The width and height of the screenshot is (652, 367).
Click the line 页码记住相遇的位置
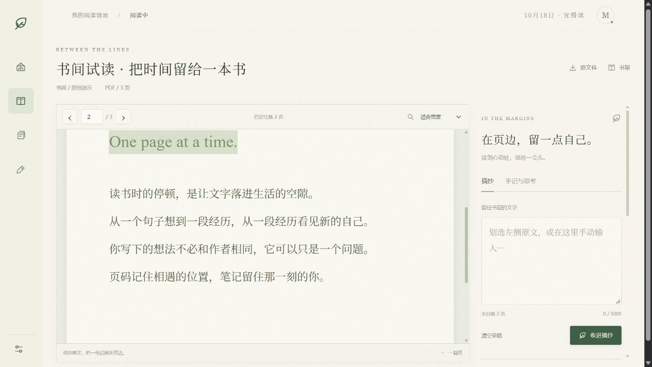pyautogui.click(x=218, y=277)
